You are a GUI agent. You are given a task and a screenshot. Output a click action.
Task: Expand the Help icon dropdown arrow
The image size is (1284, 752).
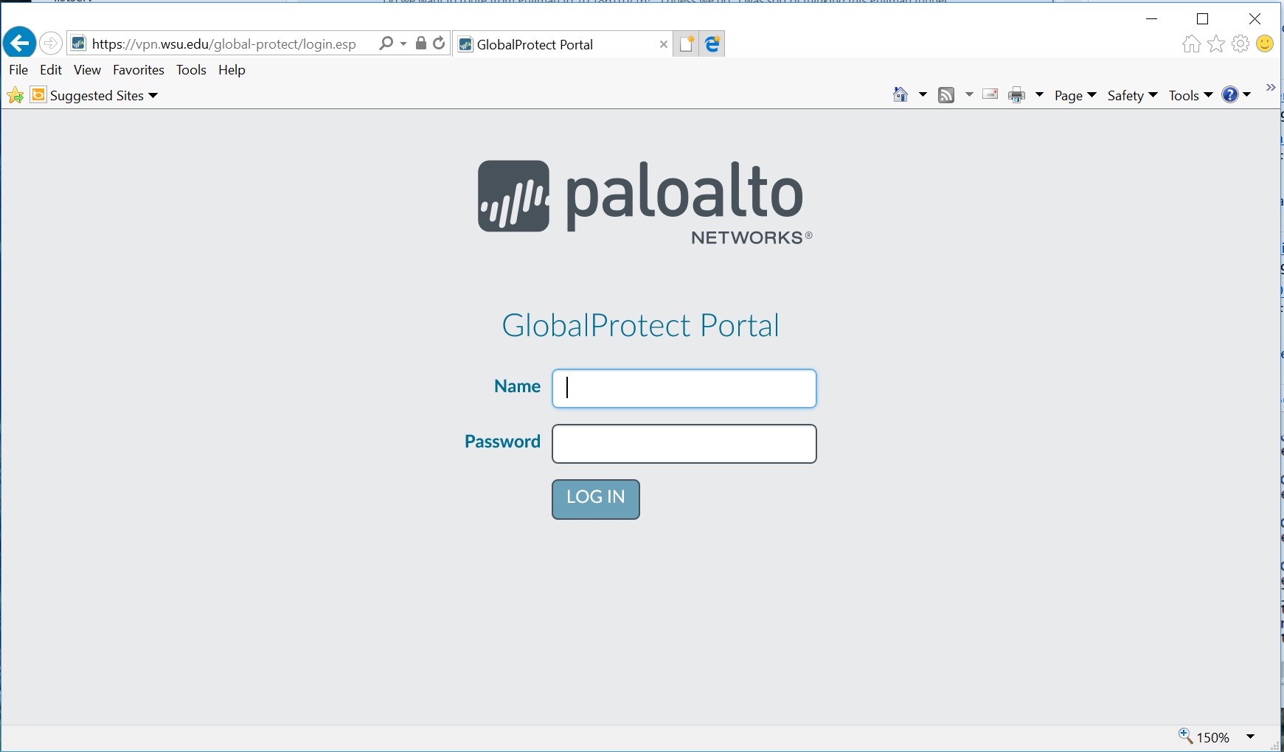(x=1247, y=94)
